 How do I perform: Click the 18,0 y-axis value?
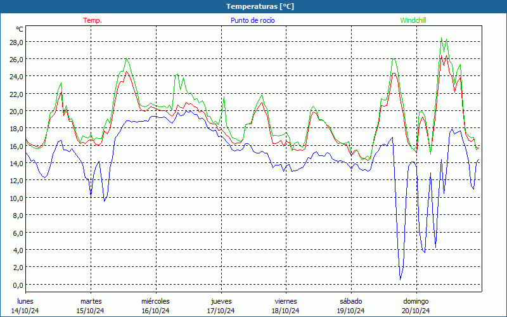tap(16, 129)
